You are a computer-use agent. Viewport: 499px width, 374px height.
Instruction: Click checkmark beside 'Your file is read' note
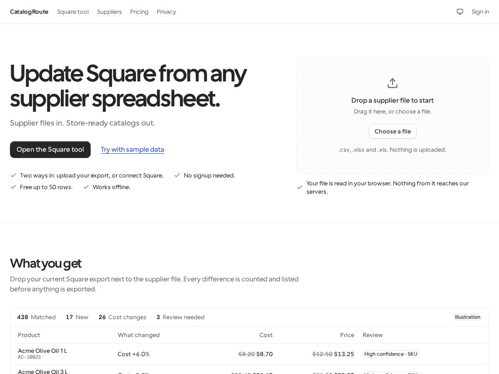(x=300, y=187)
